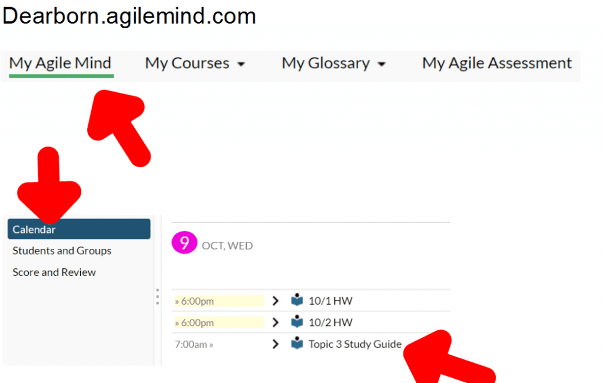
Task: Open Score and Review in the sidebar
Action: pyautogui.click(x=54, y=272)
